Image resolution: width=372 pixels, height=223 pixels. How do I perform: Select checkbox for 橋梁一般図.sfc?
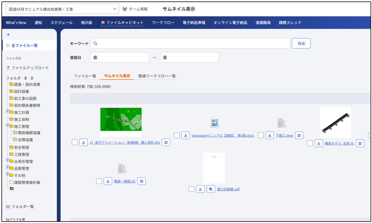click(99, 181)
